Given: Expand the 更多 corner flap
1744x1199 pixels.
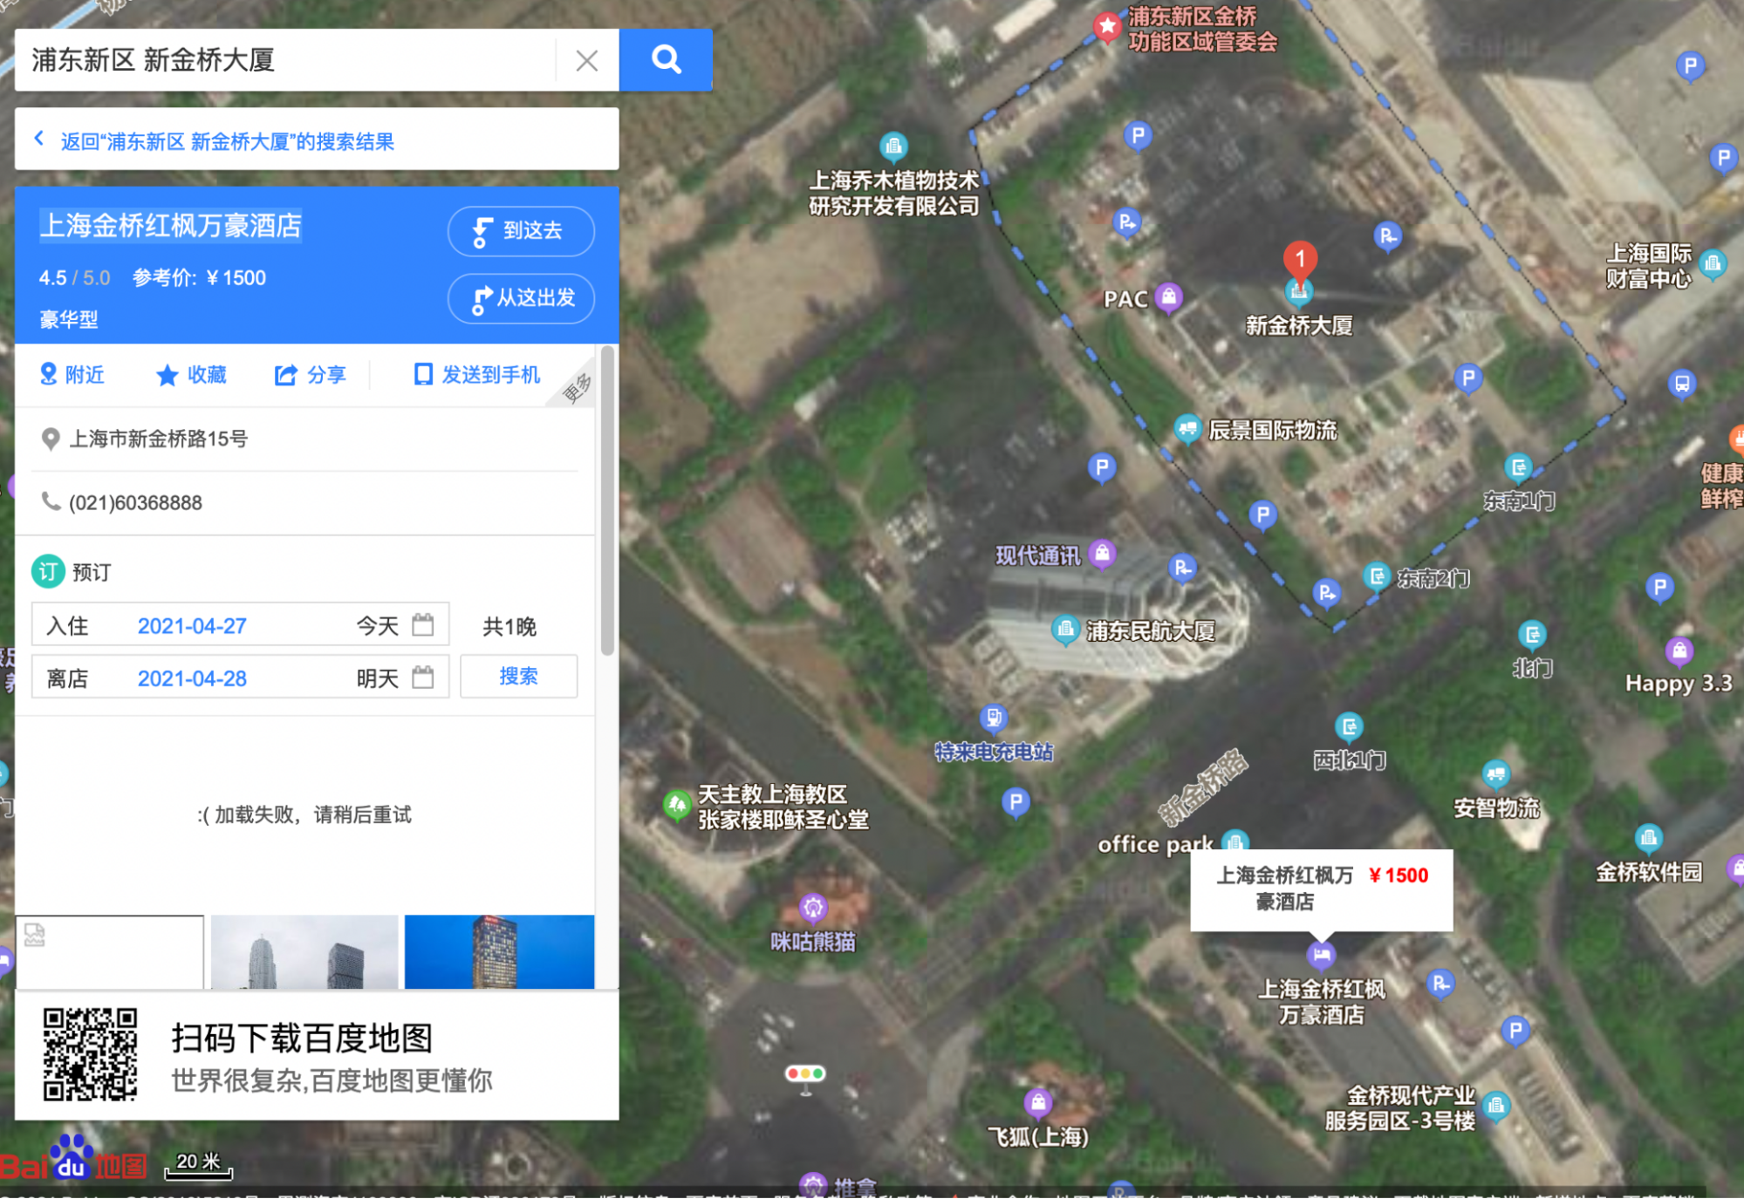Looking at the screenshot, I should tap(575, 388).
